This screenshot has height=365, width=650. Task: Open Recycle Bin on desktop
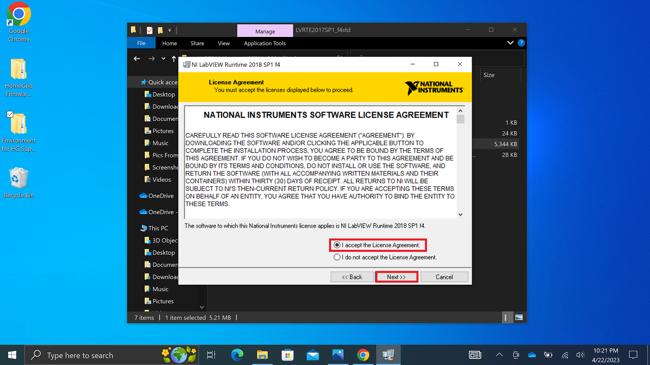19,182
